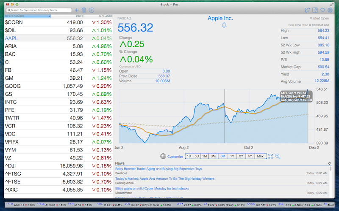Click the chart crosshair marker line
Image resolution: width=339 pixels, height=211 pixels.
pyautogui.click(x=225, y=116)
